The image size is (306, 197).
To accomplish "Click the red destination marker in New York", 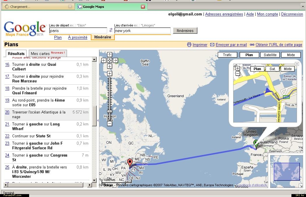I will coord(130,162).
